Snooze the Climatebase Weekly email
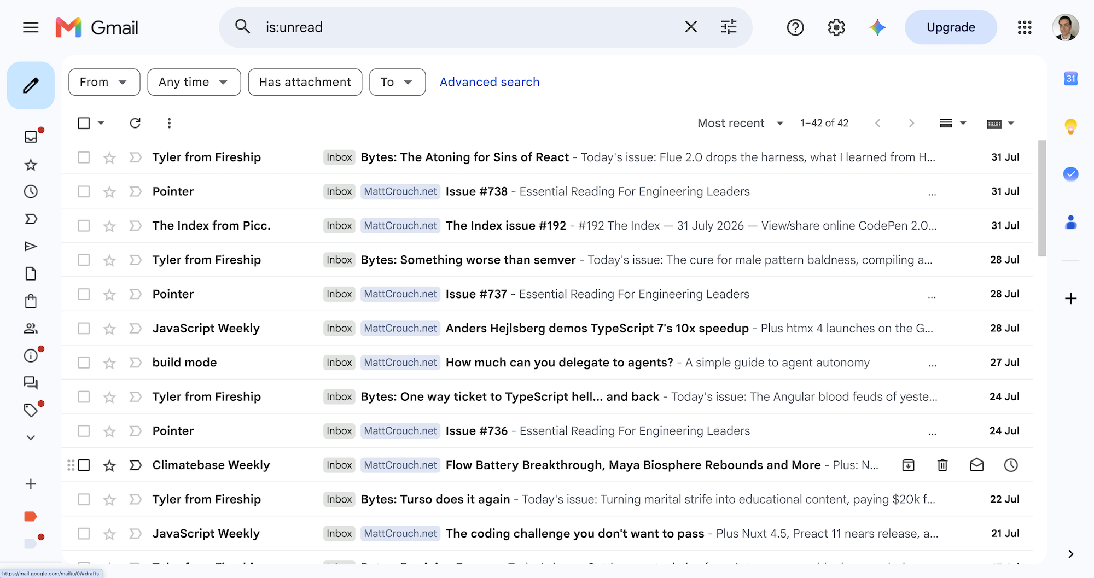1094x578 pixels. tap(1011, 465)
